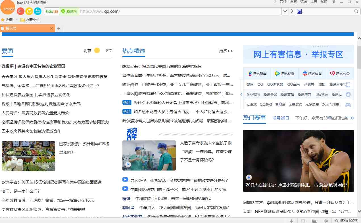
Task: Click 热问 tag beside 为什么不少年轻人 headline
Action: click(127, 102)
